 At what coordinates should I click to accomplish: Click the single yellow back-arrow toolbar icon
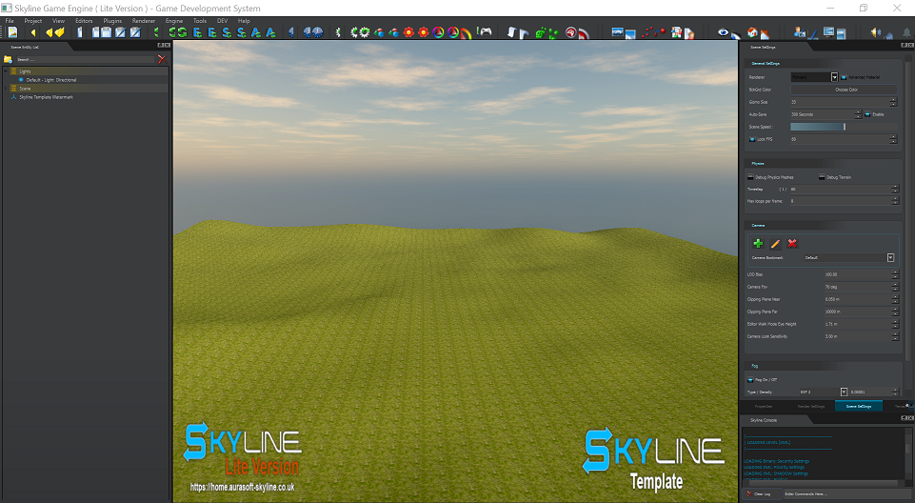tap(33, 32)
